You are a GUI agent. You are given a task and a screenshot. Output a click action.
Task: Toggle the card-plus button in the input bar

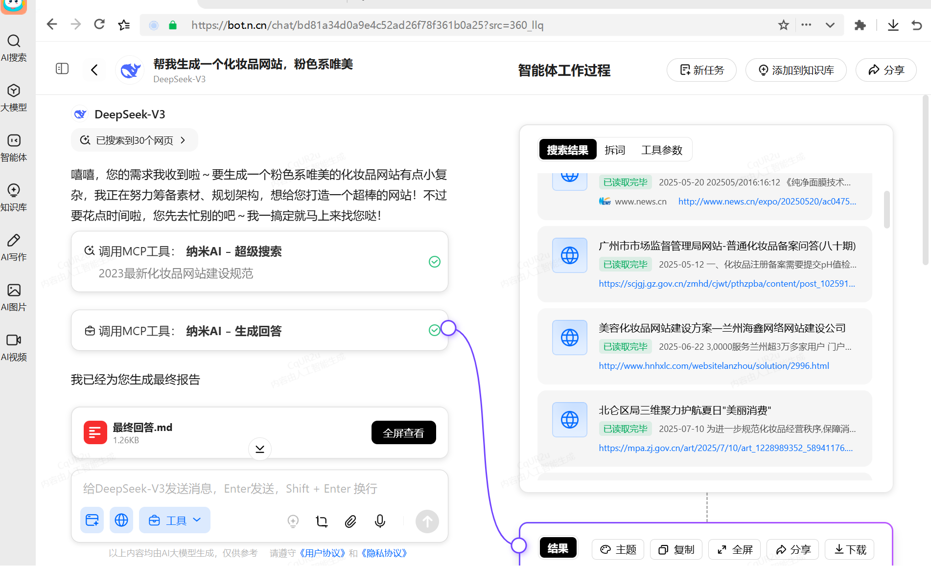click(x=92, y=520)
